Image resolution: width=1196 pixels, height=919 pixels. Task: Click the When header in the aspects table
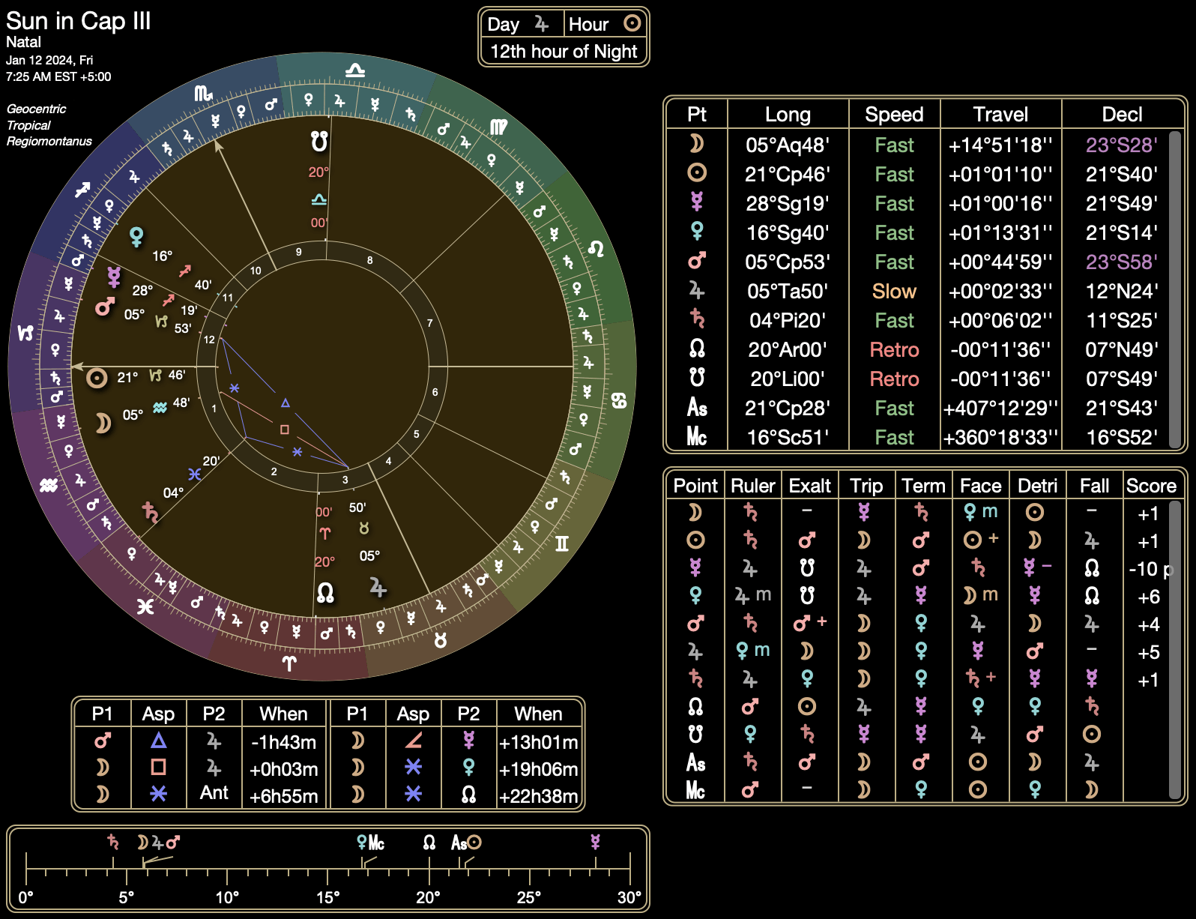(283, 714)
